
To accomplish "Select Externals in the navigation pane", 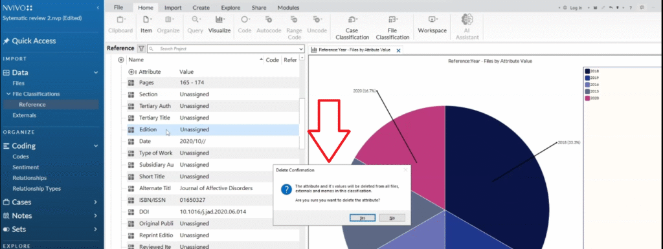I will 25,115.
